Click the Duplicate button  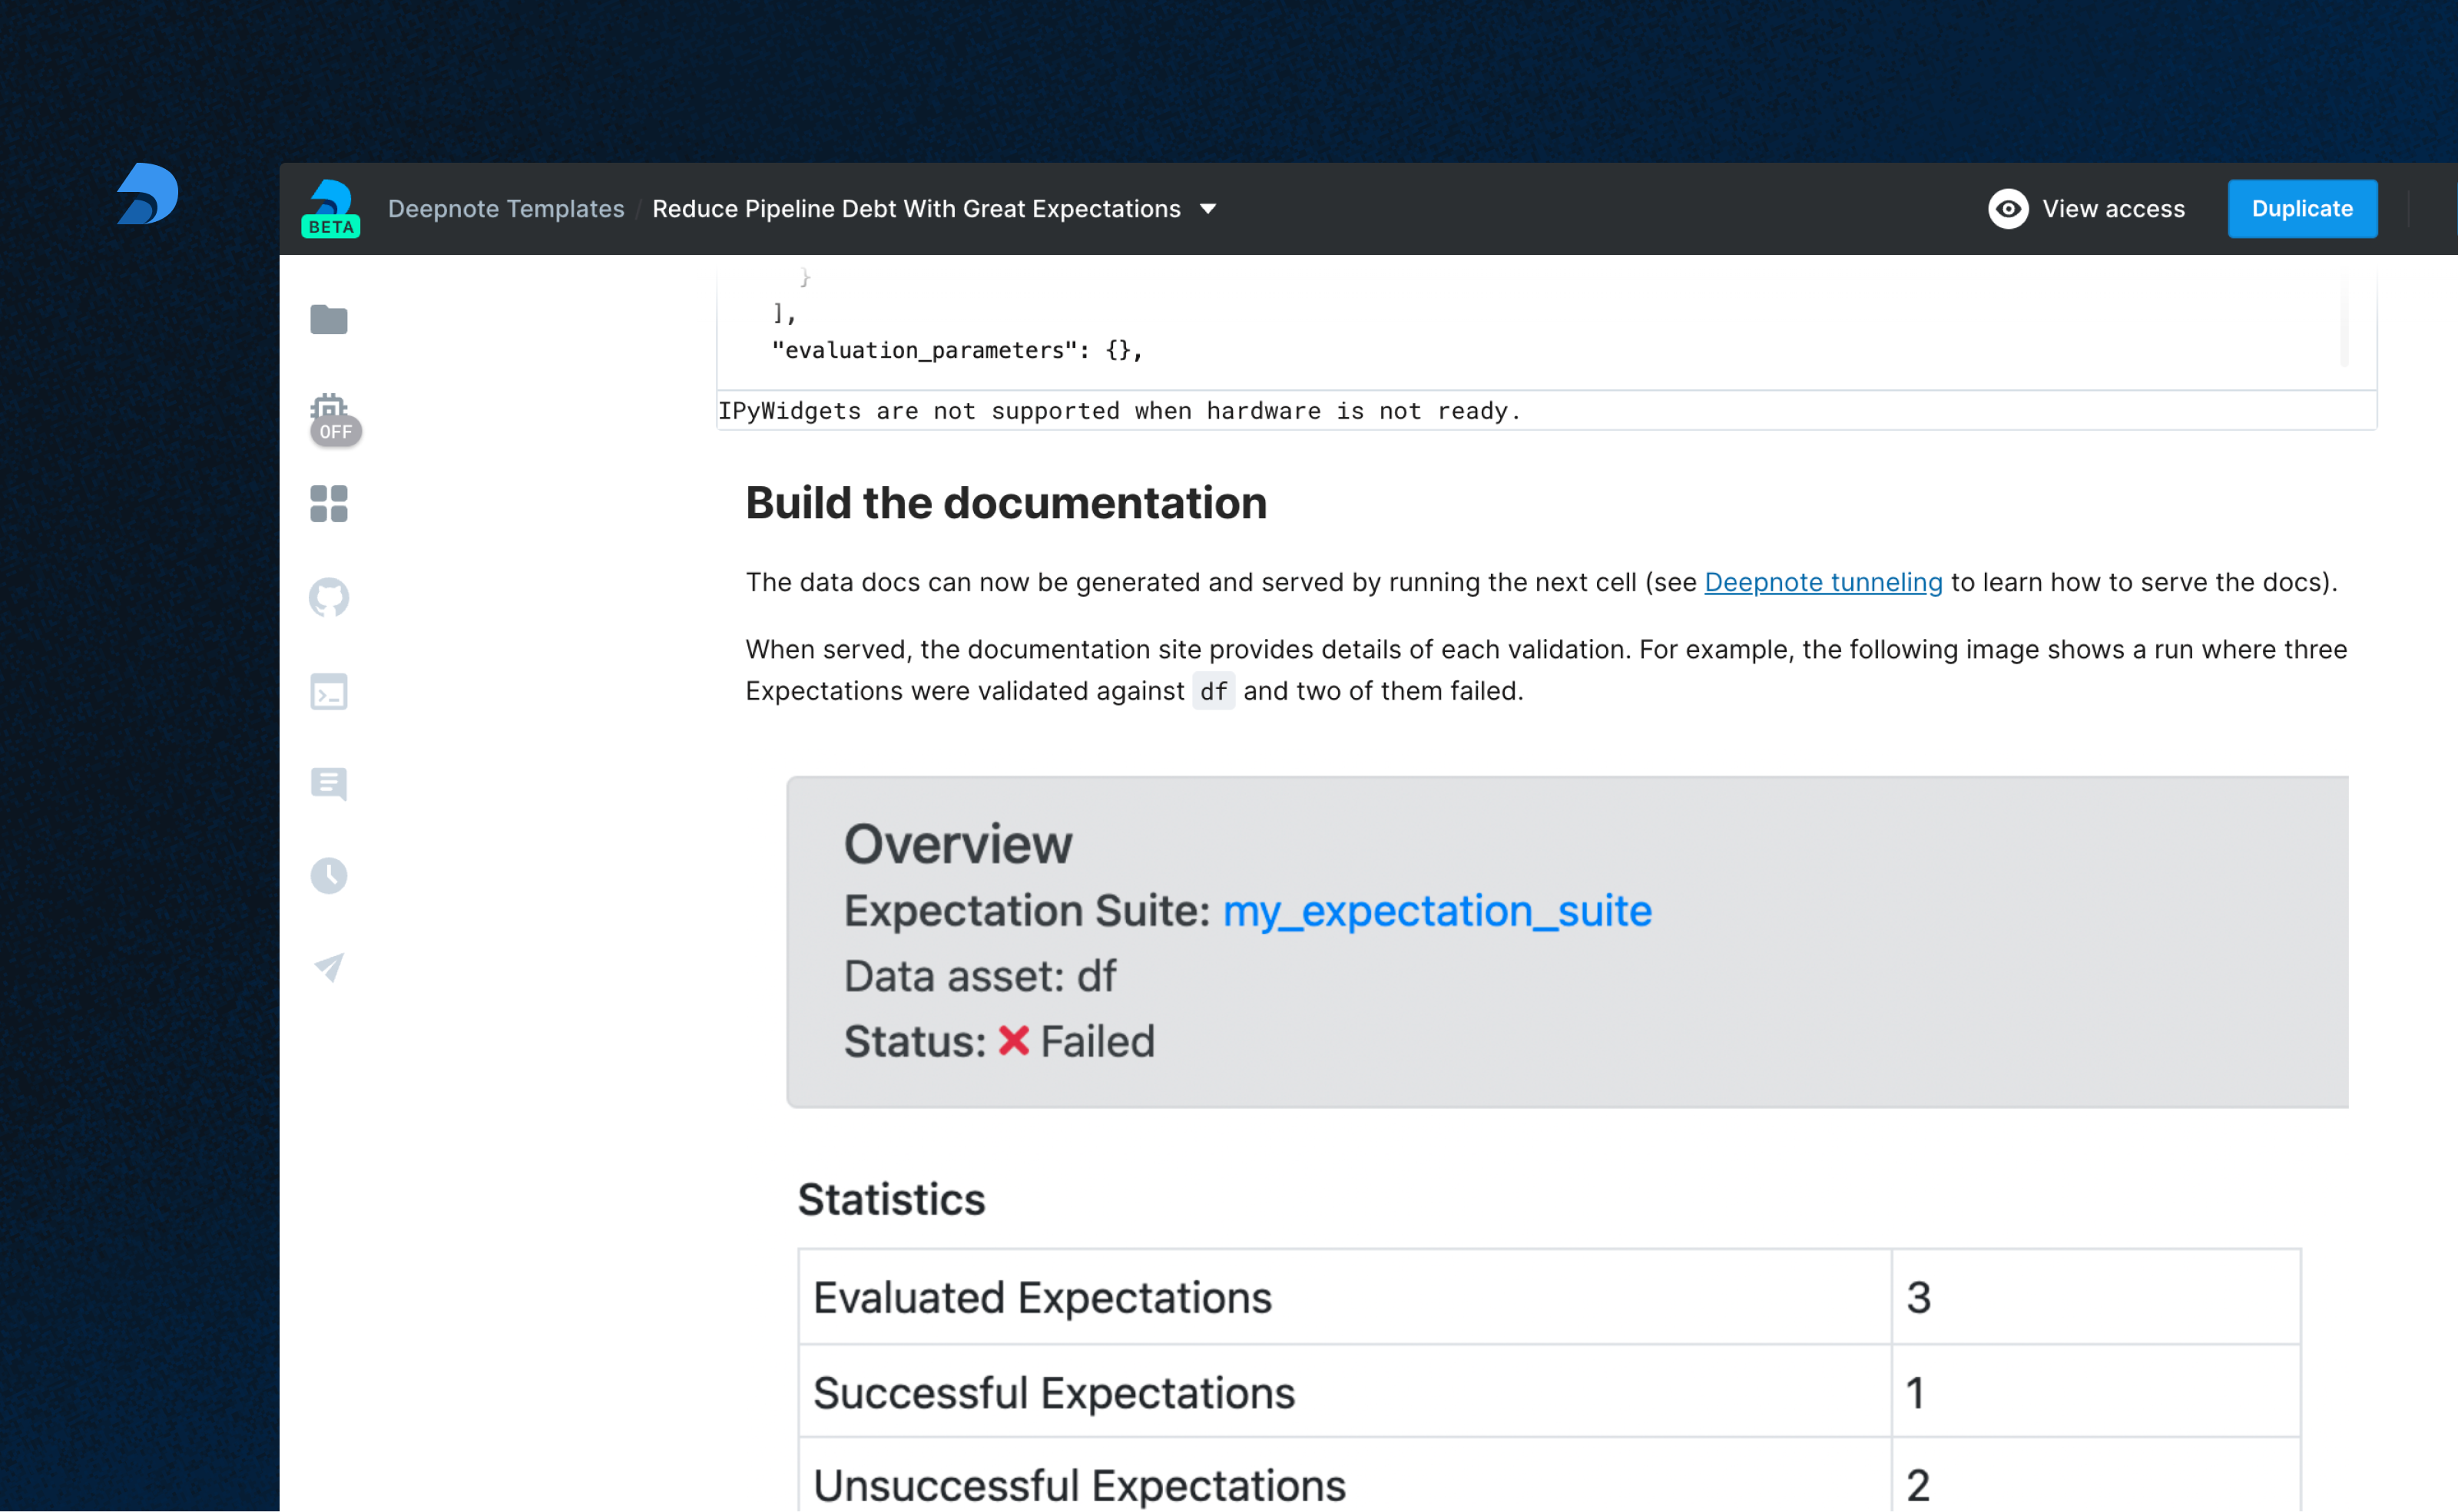point(2302,208)
